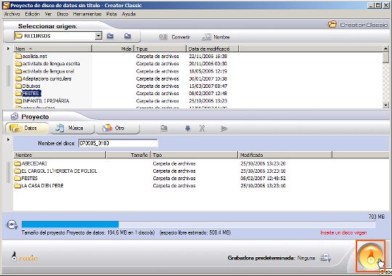This screenshot has width=392, height=276.
Task: Open the Pista menu
Action: pyautogui.click(x=112, y=14)
